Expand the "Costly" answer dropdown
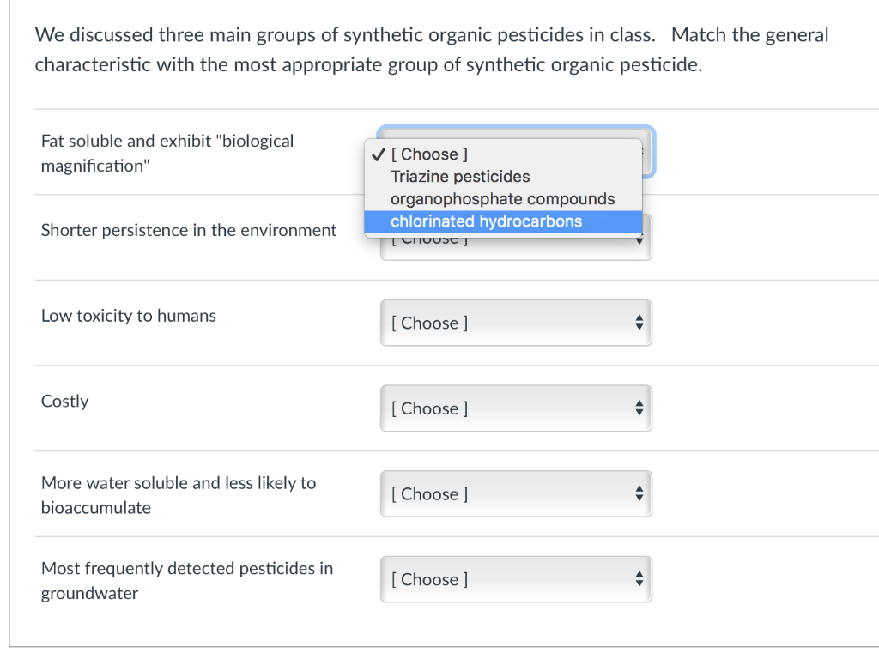This screenshot has height=653, width=879. (515, 409)
